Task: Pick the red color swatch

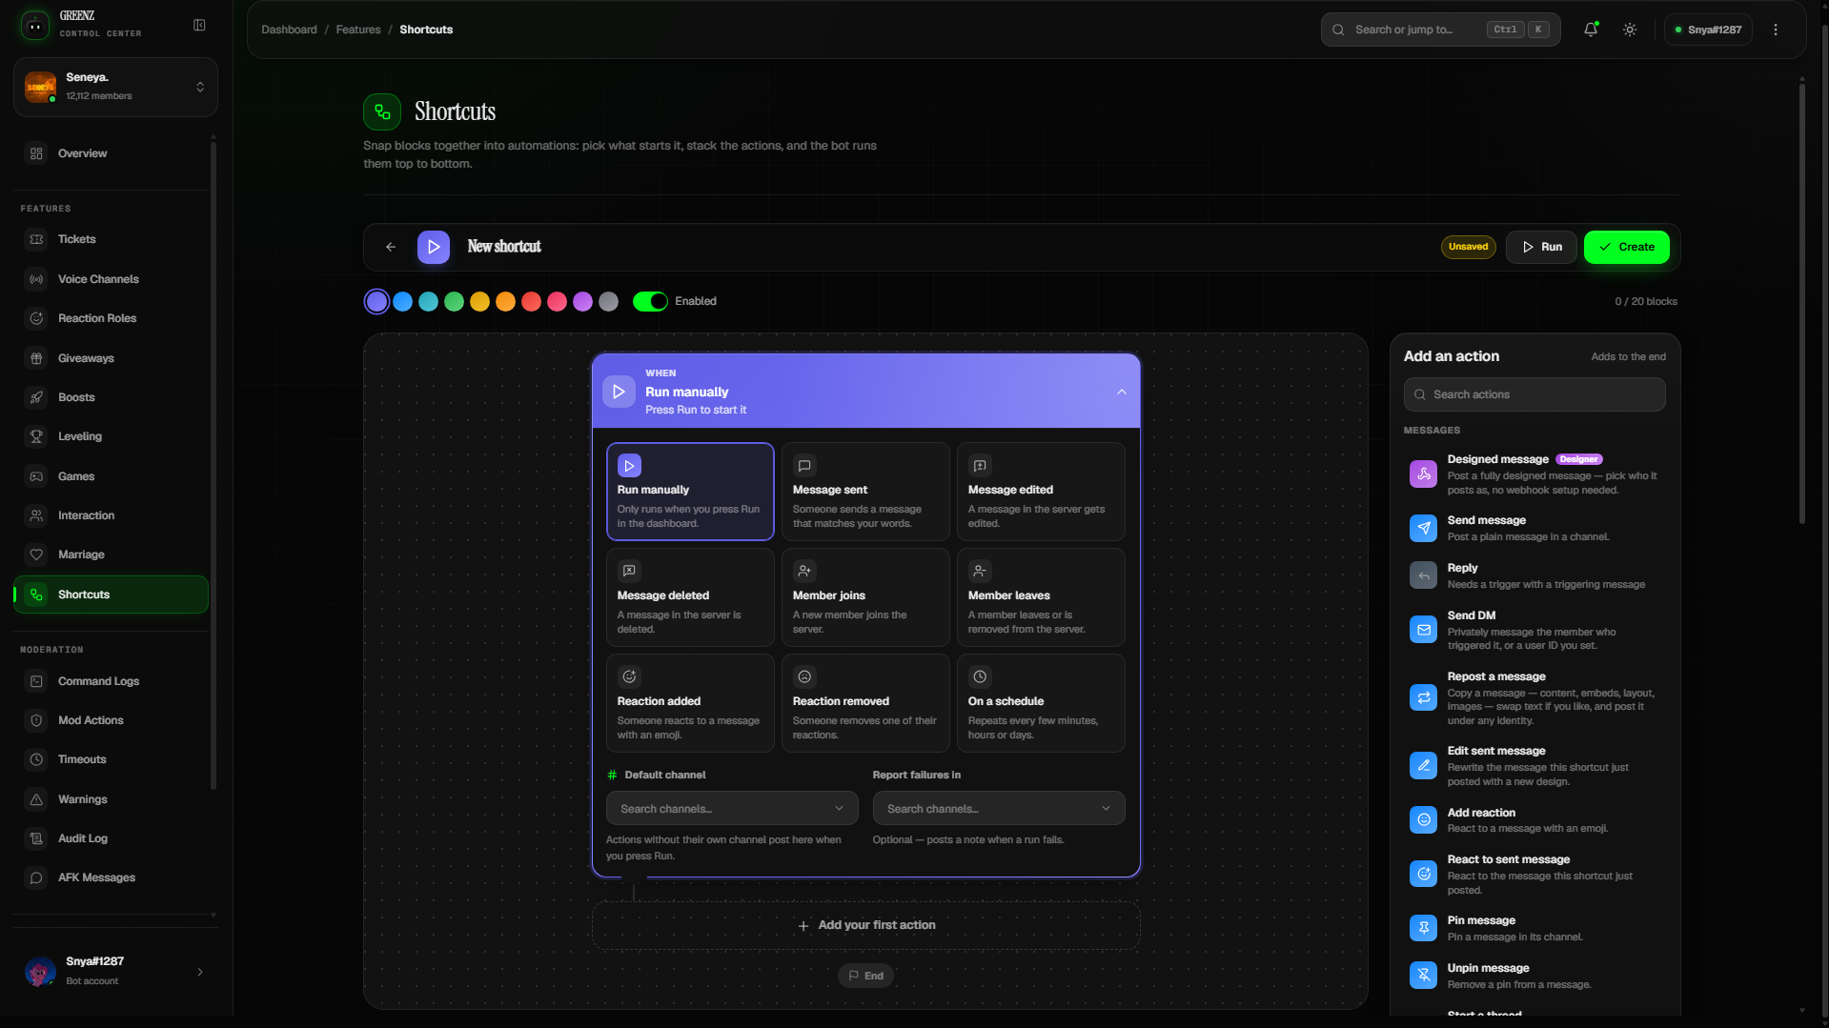Action: (532, 302)
